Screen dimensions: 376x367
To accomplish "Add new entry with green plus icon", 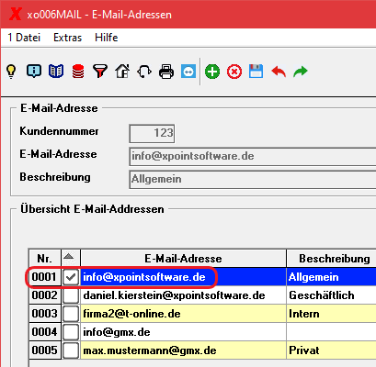I will coord(212,72).
